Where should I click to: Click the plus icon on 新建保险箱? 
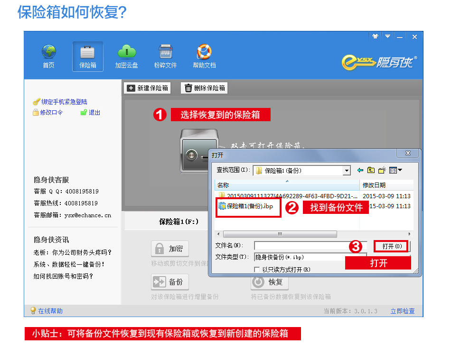(x=131, y=88)
